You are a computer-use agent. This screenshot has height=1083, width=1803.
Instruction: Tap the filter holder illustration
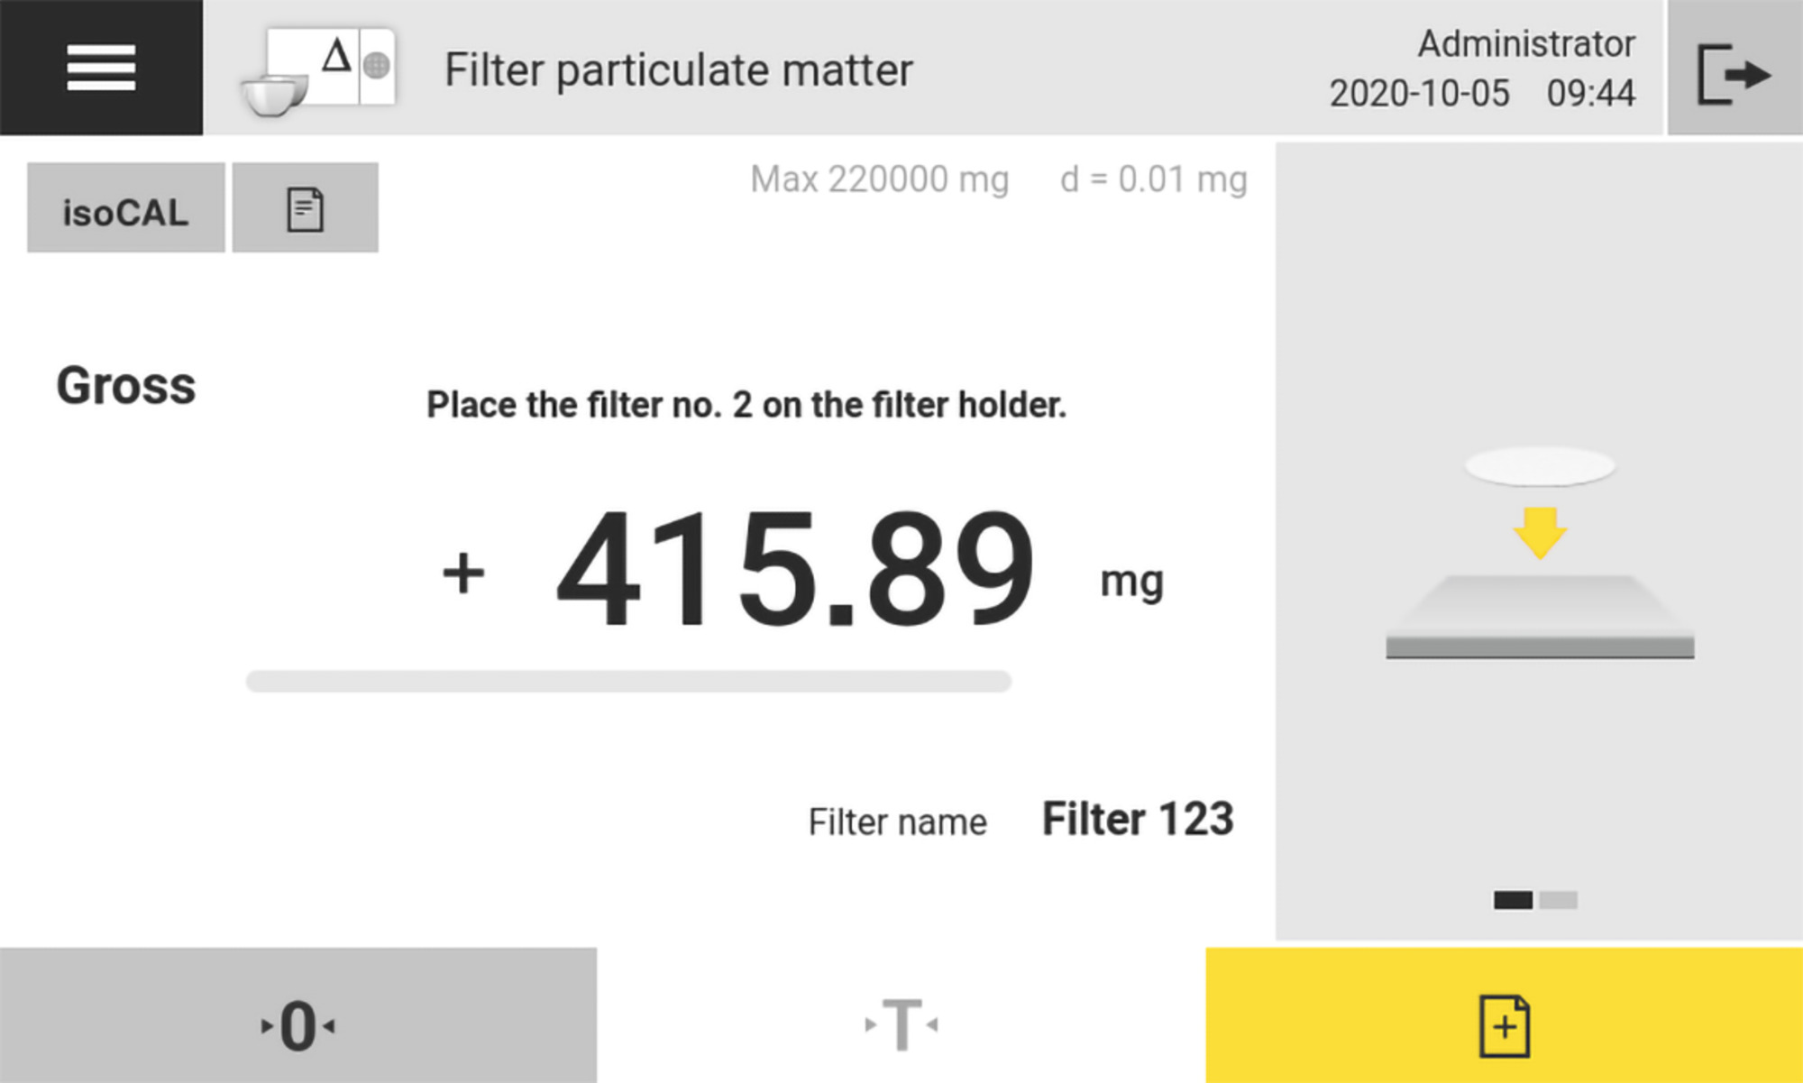(1540, 618)
